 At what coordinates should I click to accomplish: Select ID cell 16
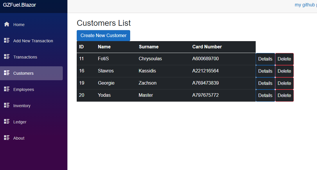[82, 71]
